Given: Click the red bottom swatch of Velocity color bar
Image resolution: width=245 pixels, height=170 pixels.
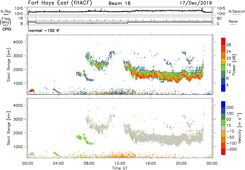Looking at the screenshot, I should [223, 152].
